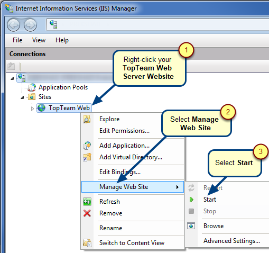
Task: Select TopTeam Web site label
Action: pos(69,108)
